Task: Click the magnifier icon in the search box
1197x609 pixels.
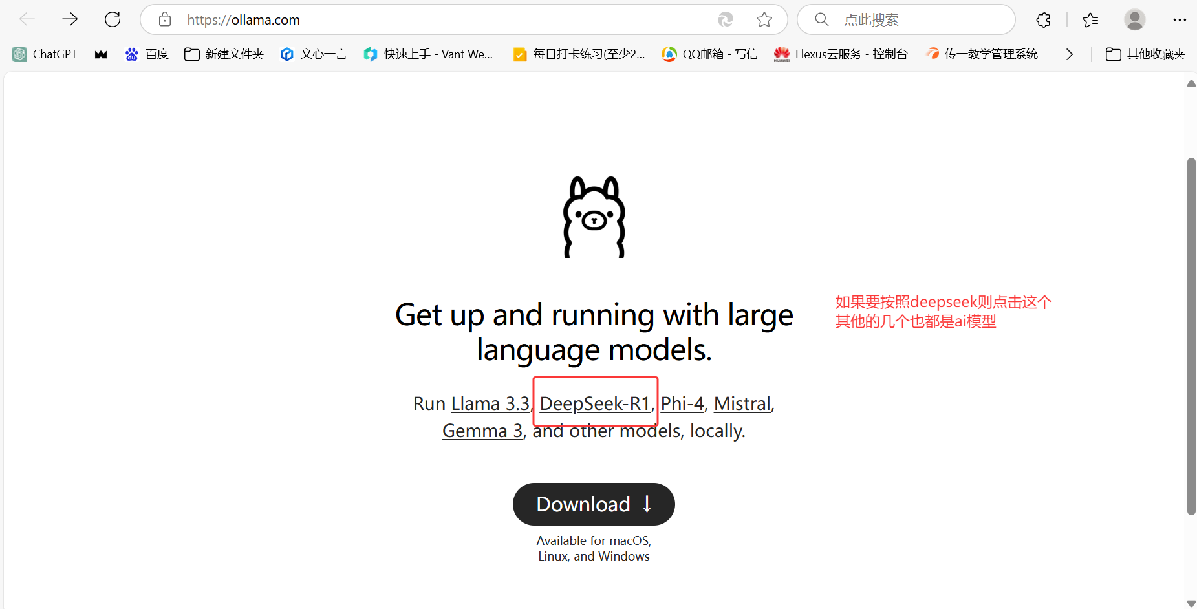Action: pyautogui.click(x=822, y=19)
